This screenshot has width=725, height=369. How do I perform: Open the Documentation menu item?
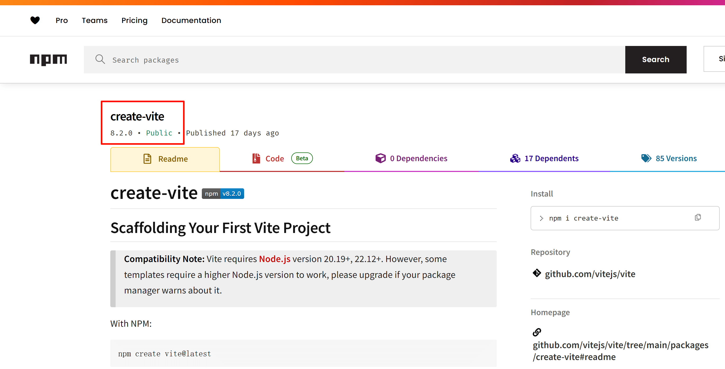191,20
